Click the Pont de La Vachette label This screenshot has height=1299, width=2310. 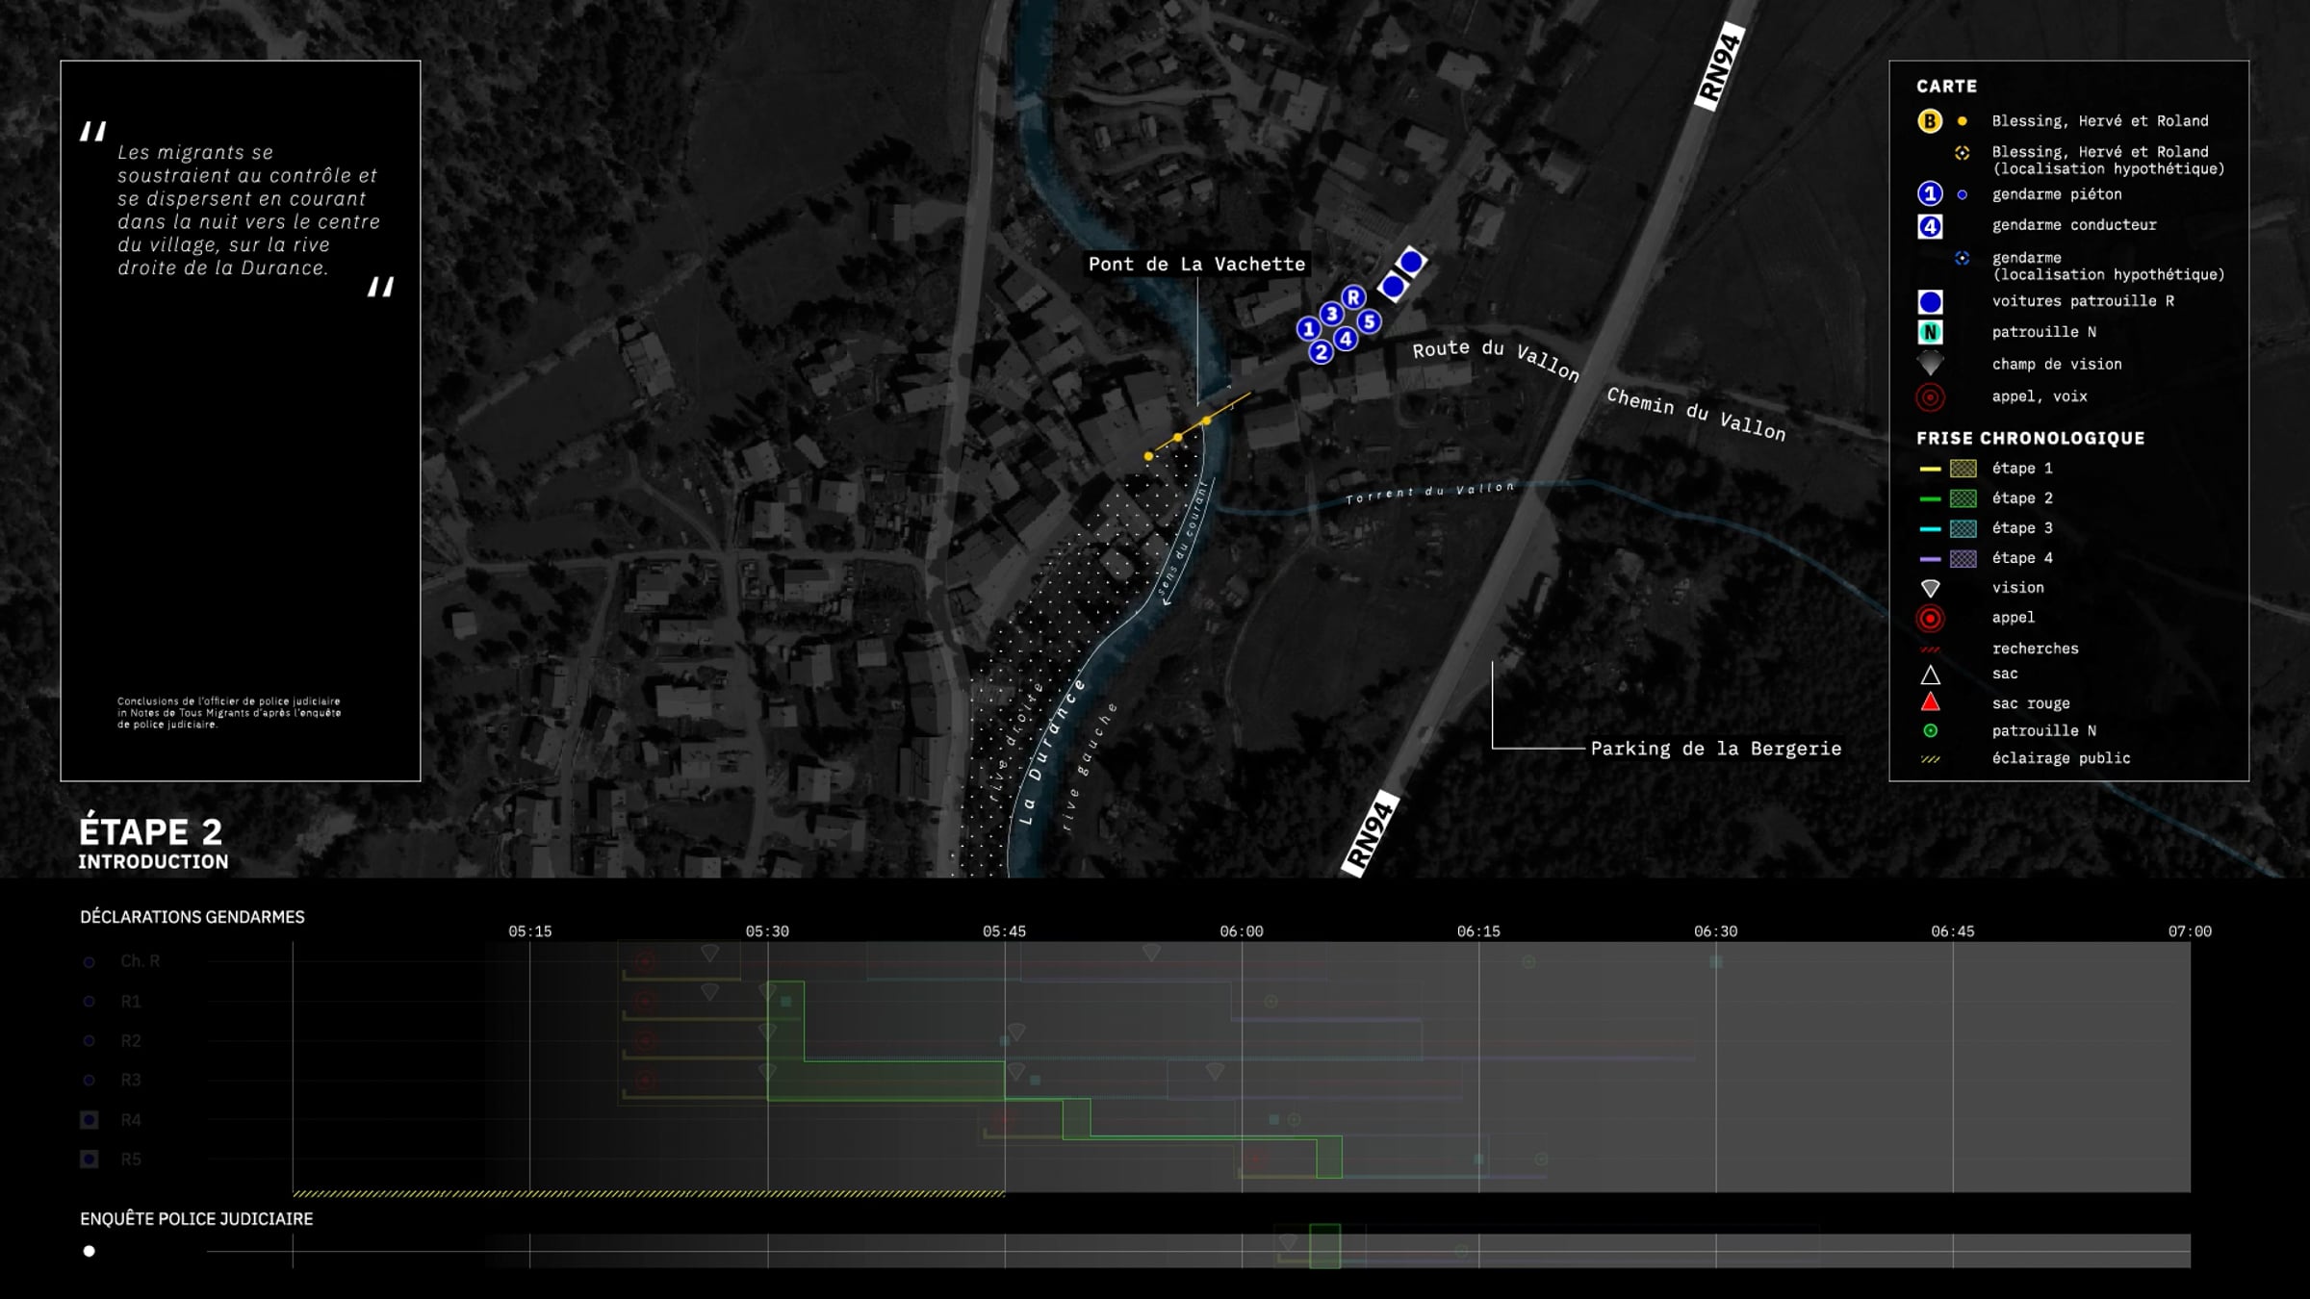pos(1196,264)
